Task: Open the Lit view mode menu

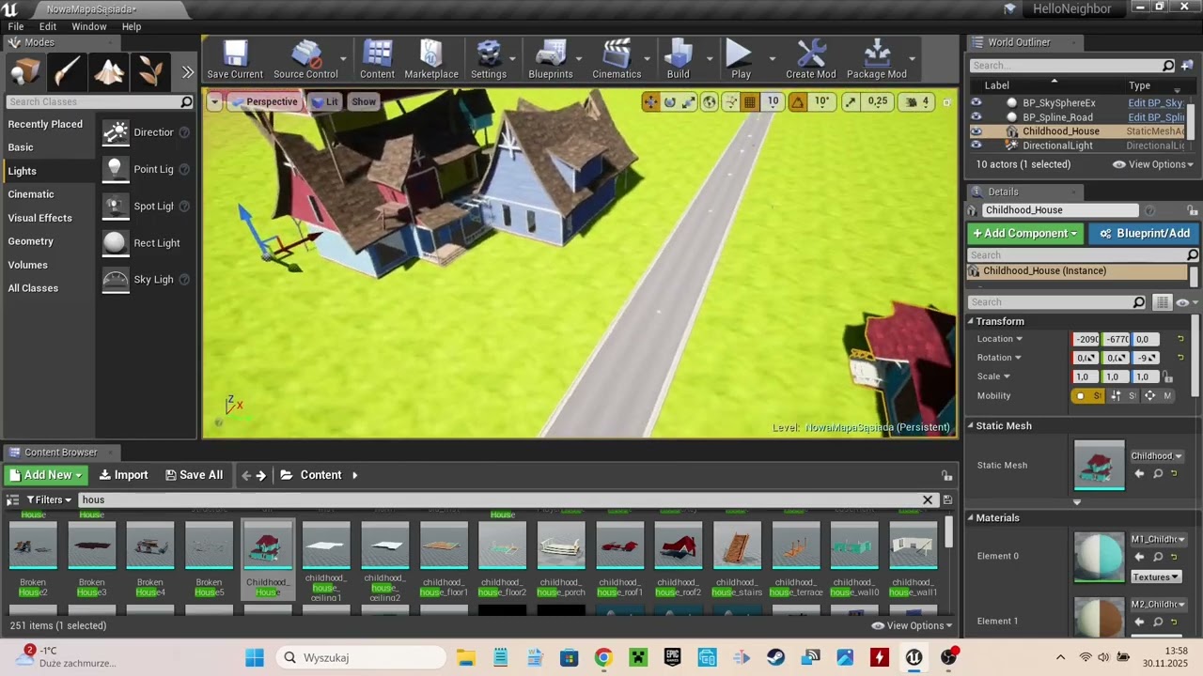Action: [x=325, y=101]
